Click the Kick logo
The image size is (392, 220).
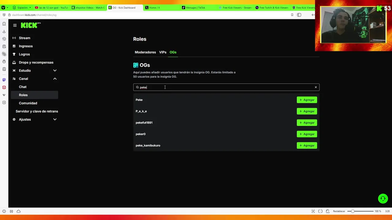(30, 25)
